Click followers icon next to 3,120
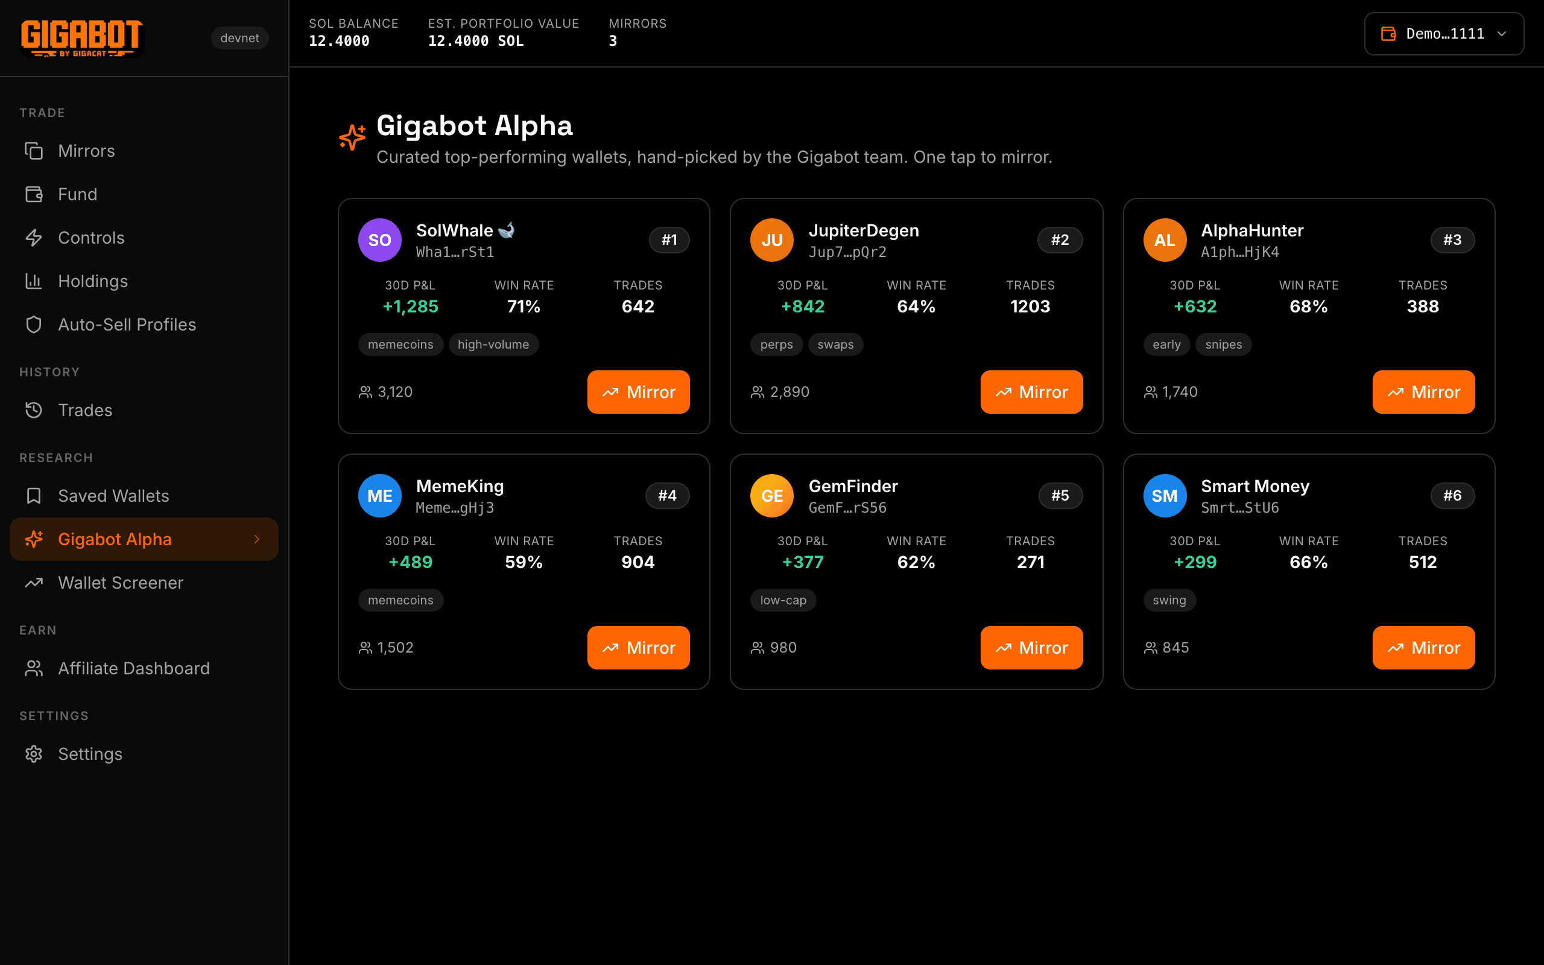Viewport: 1544px width, 965px height. [365, 392]
